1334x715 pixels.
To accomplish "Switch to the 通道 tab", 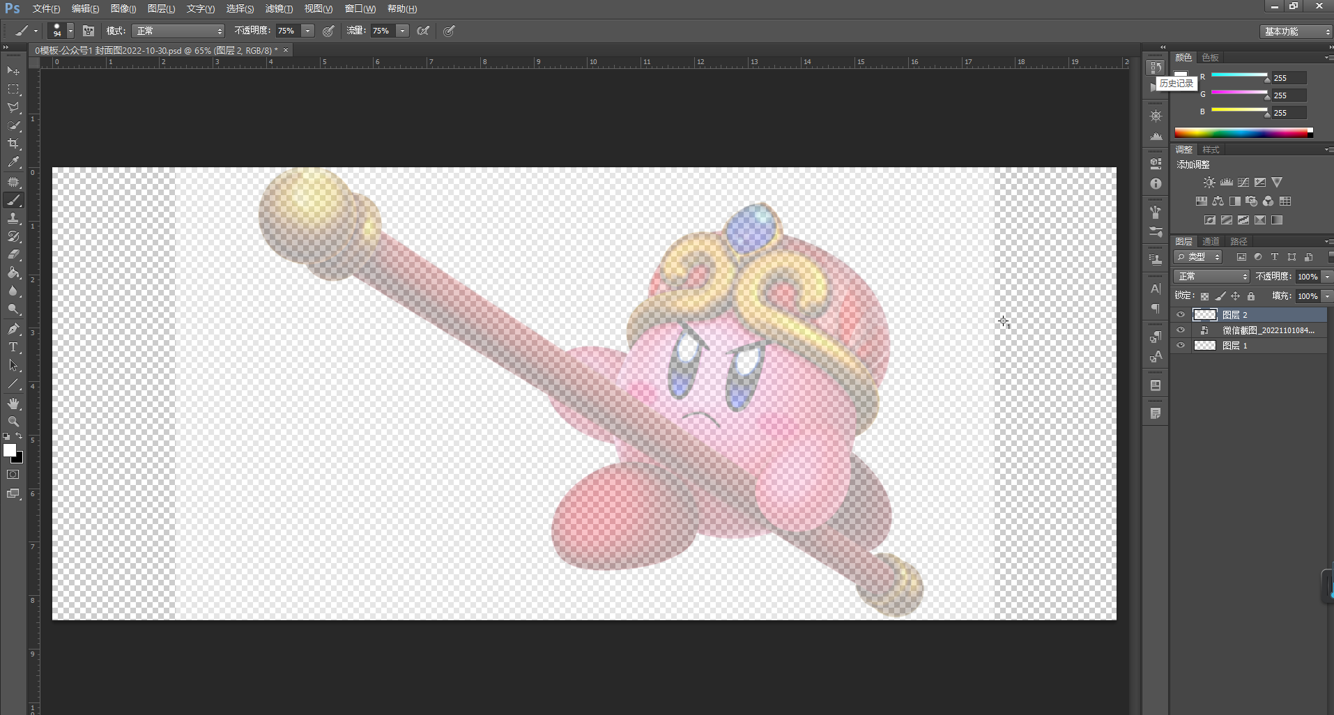I will click(x=1211, y=241).
